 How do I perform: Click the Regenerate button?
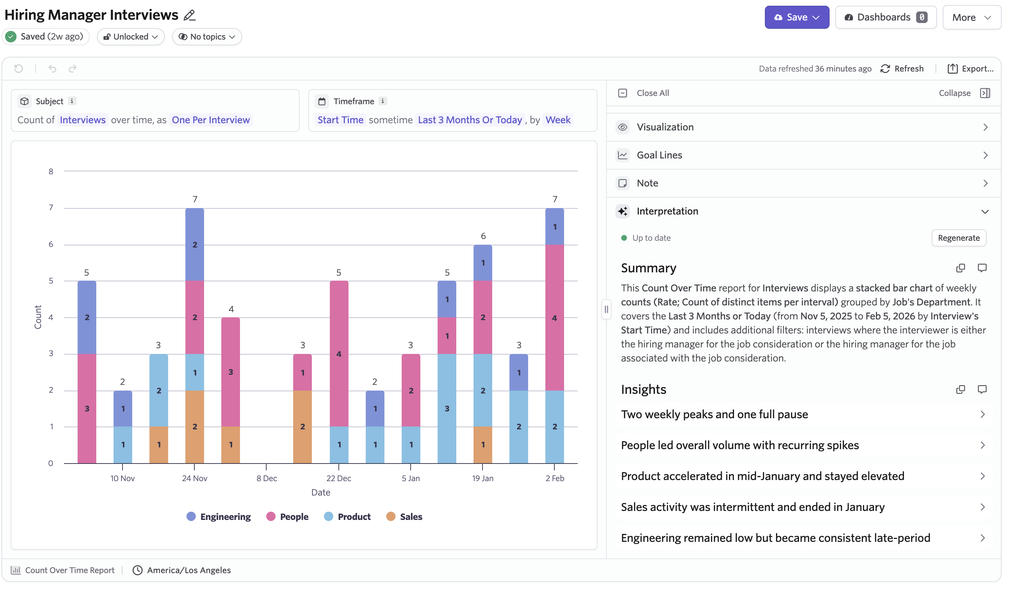click(x=959, y=238)
